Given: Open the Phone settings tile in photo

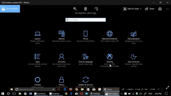Looking at the screenshot, I should pyautogui.click(x=85, y=36).
